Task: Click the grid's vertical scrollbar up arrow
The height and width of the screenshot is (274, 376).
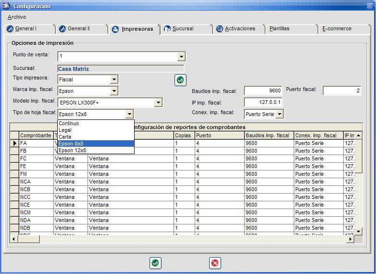Action: point(359,135)
